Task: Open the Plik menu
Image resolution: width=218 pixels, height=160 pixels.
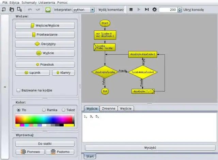Action: 5,2
